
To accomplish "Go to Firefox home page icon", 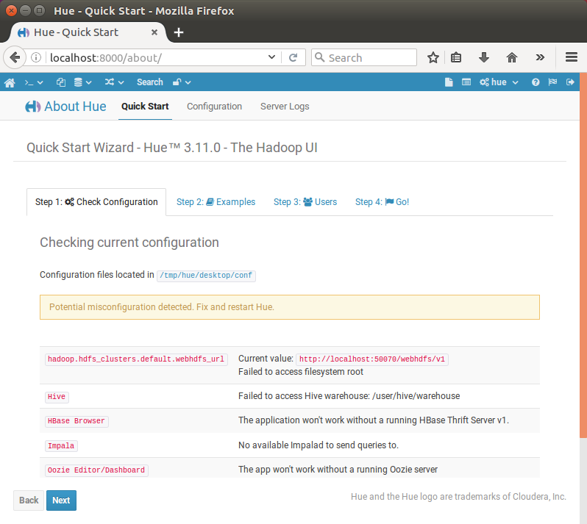I will pos(512,57).
